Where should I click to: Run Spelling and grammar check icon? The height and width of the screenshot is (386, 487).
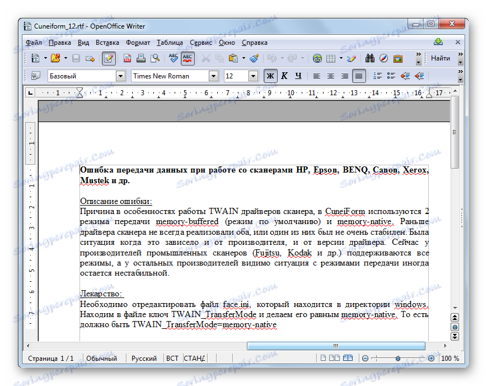click(174, 58)
